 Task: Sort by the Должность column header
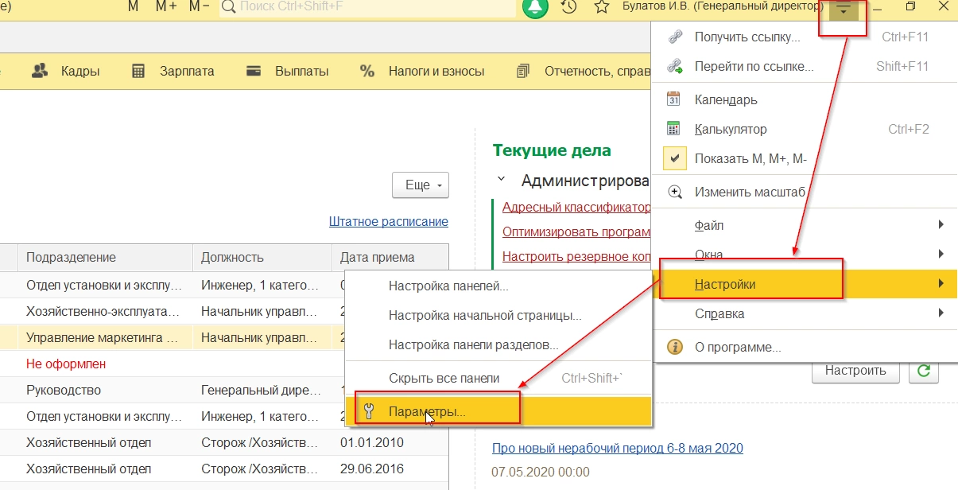click(x=262, y=257)
